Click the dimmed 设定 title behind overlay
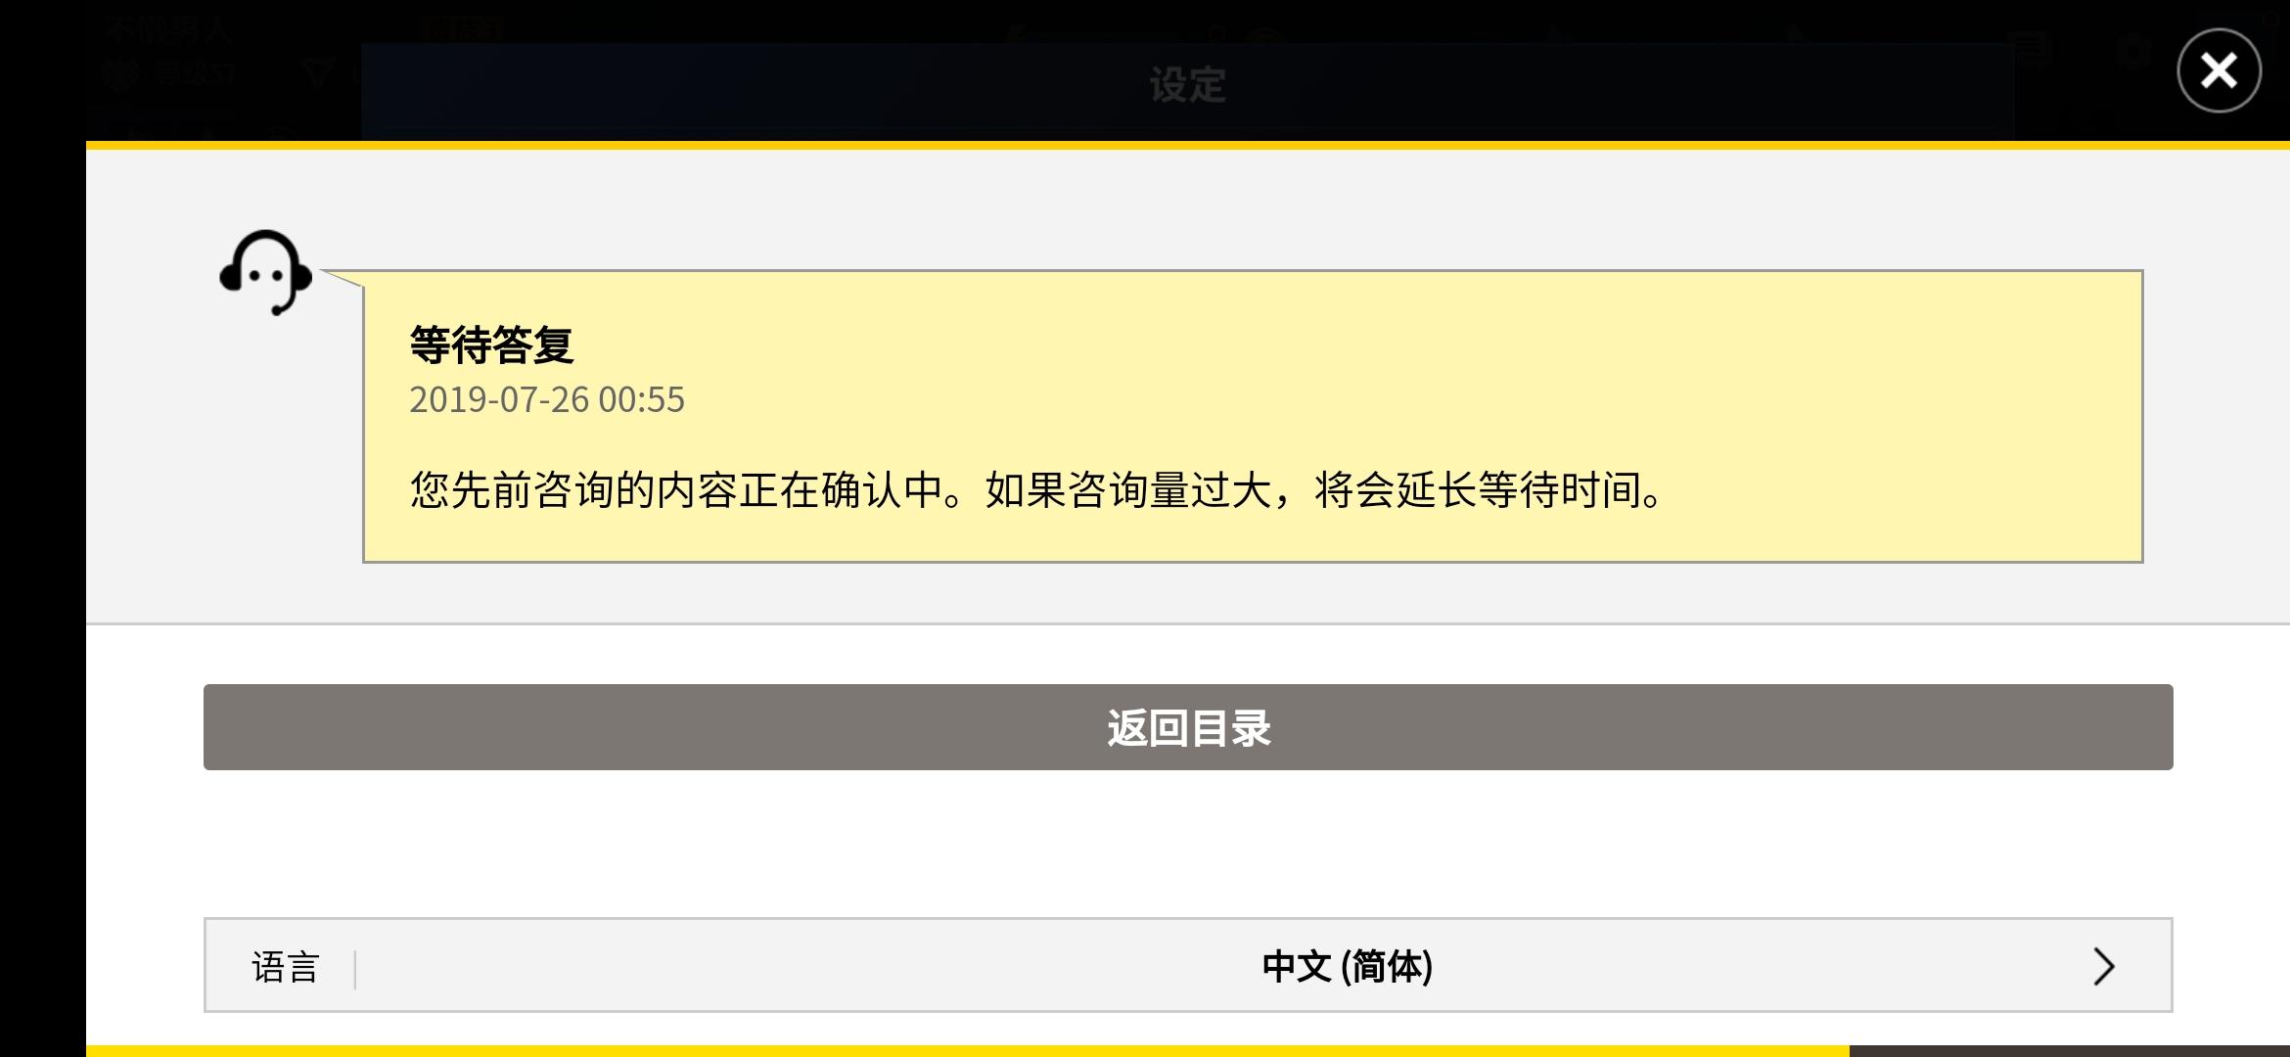Screen dimensions: 2290x1057 (x=1187, y=85)
